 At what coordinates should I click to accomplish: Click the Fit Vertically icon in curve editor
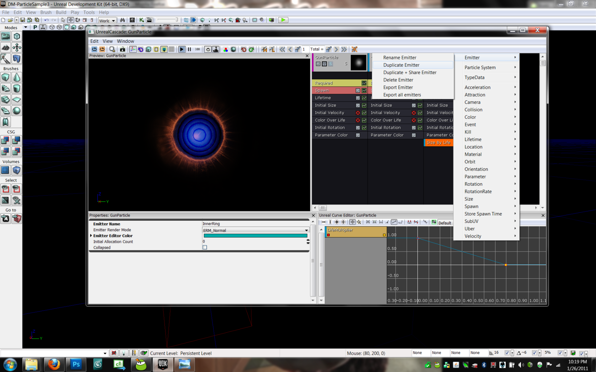point(330,222)
